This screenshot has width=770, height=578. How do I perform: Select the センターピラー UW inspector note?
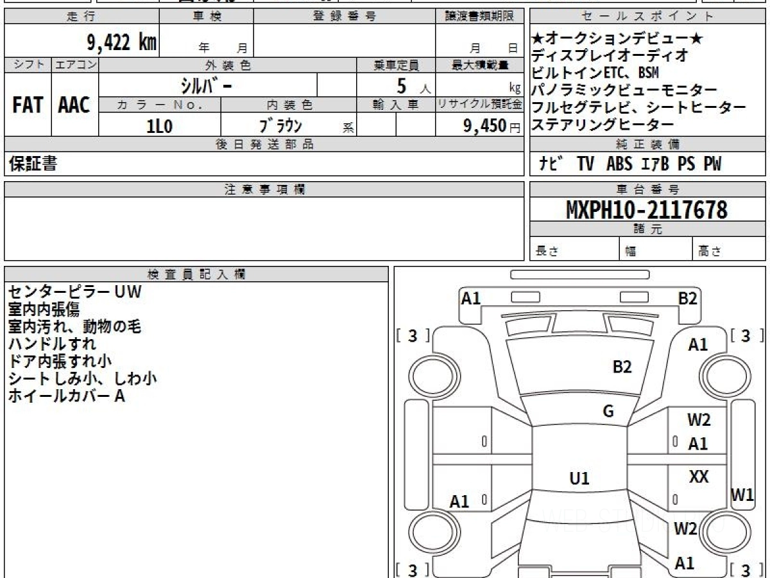74,292
